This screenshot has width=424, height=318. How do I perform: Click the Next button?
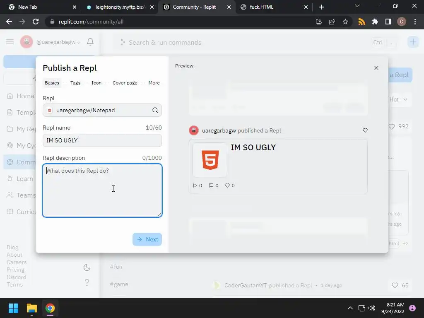coord(147,239)
